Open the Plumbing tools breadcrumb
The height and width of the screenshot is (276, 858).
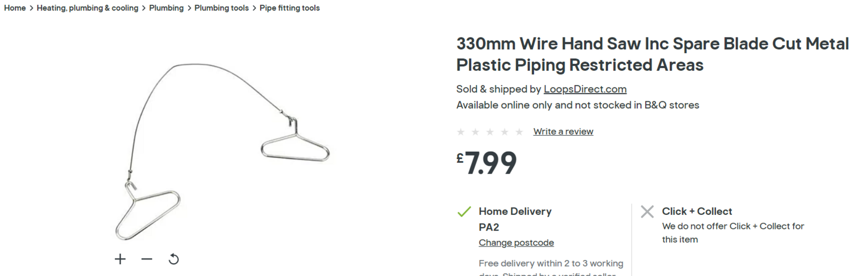click(x=221, y=8)
